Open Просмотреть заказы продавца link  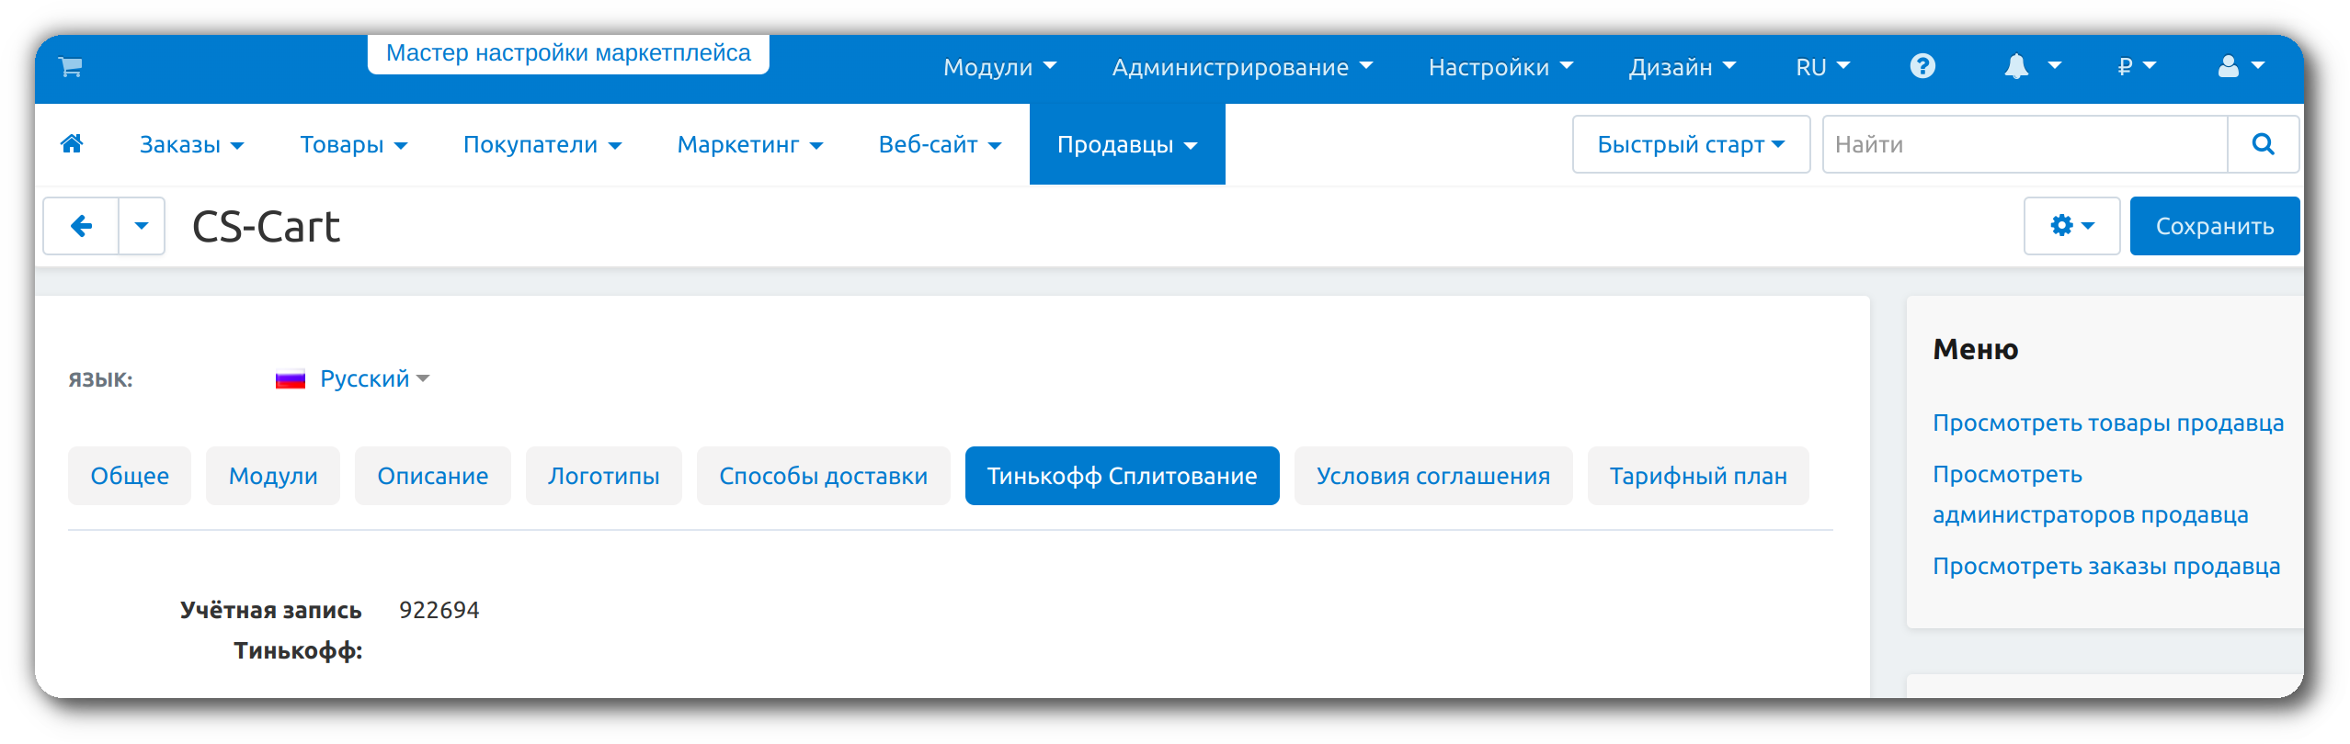tap(2105, 566)
